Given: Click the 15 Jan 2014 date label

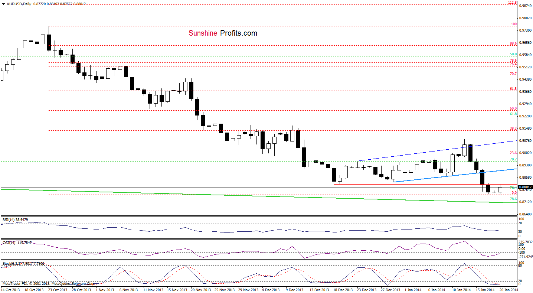Looking at the screenshot, I should 486,290.
